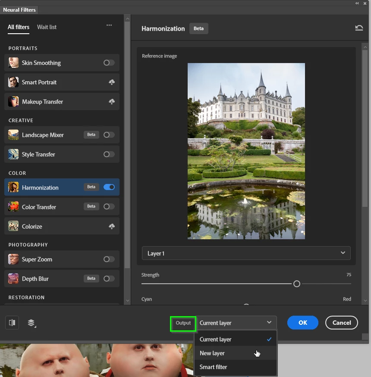Click the Style Transfer filter thumbnail icon
The width and height of the screenshot is (371, 377).
point(13,154)
